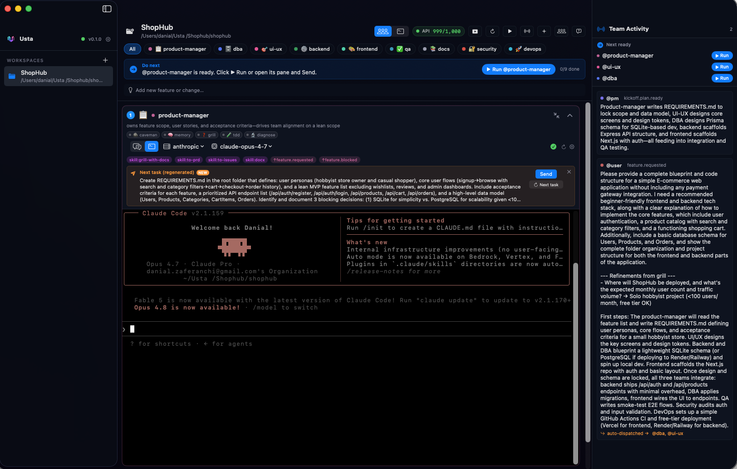Open the anthropic provider dropdown

point(184,146)
